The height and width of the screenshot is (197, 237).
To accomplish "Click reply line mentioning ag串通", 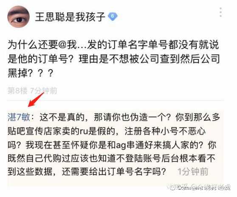I will (112, 145).
